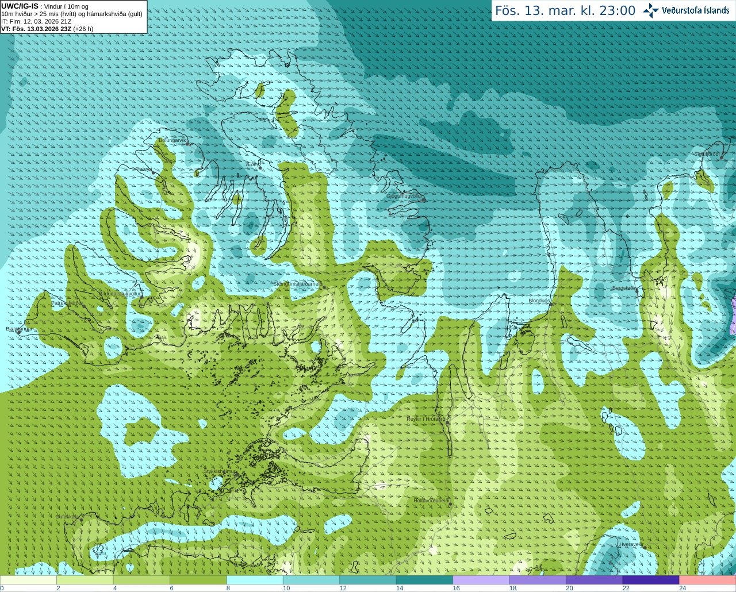Screen dimensions: 736x592
Task: Click the legend tick label '12'
Action: tap(343, 588)
